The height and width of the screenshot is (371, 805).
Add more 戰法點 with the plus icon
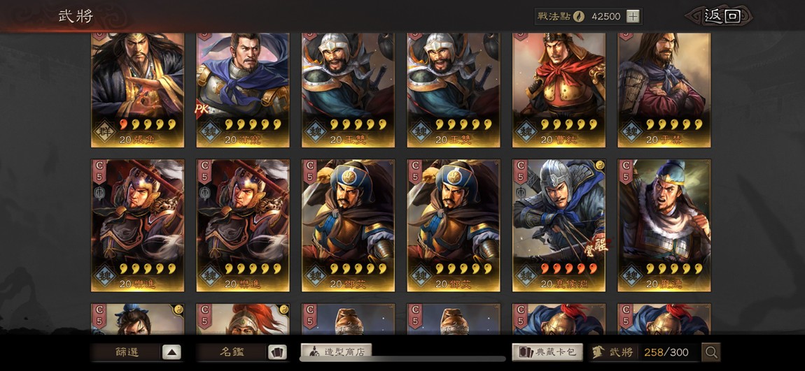click(633, 16)
